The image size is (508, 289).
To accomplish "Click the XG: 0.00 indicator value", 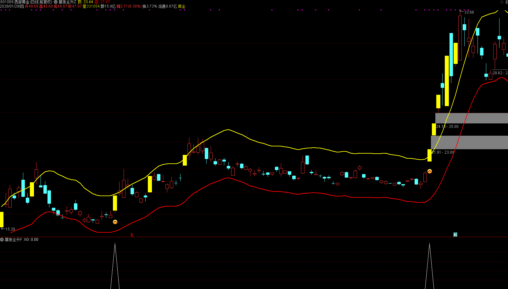I will 31,240.
